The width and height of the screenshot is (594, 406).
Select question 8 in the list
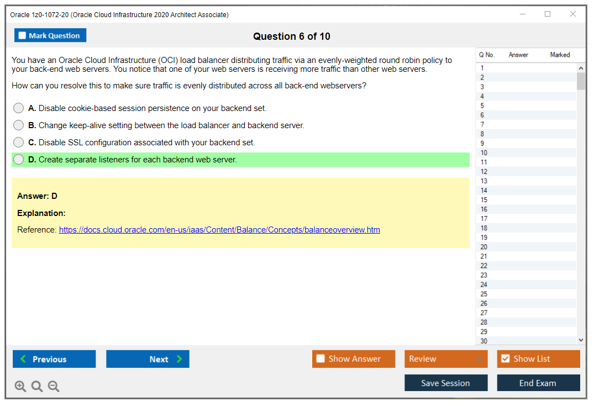(526, 134)
